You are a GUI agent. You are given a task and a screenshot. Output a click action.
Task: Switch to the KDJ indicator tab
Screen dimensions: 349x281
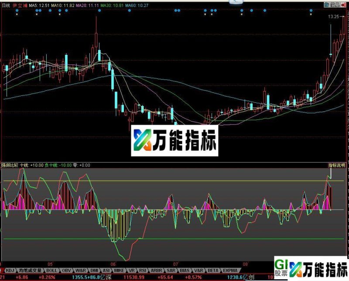pos(10,271)
